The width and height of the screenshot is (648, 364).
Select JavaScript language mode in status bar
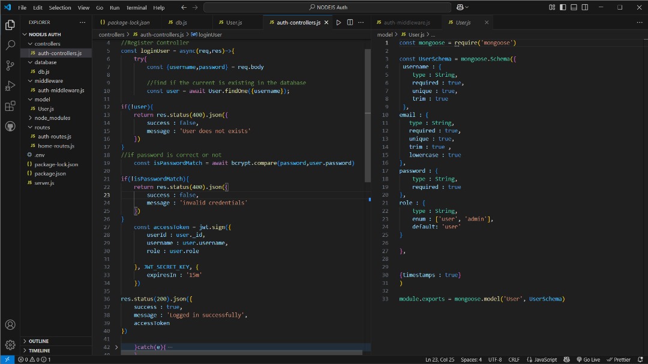pyautogui.click(x=542, y=360)
